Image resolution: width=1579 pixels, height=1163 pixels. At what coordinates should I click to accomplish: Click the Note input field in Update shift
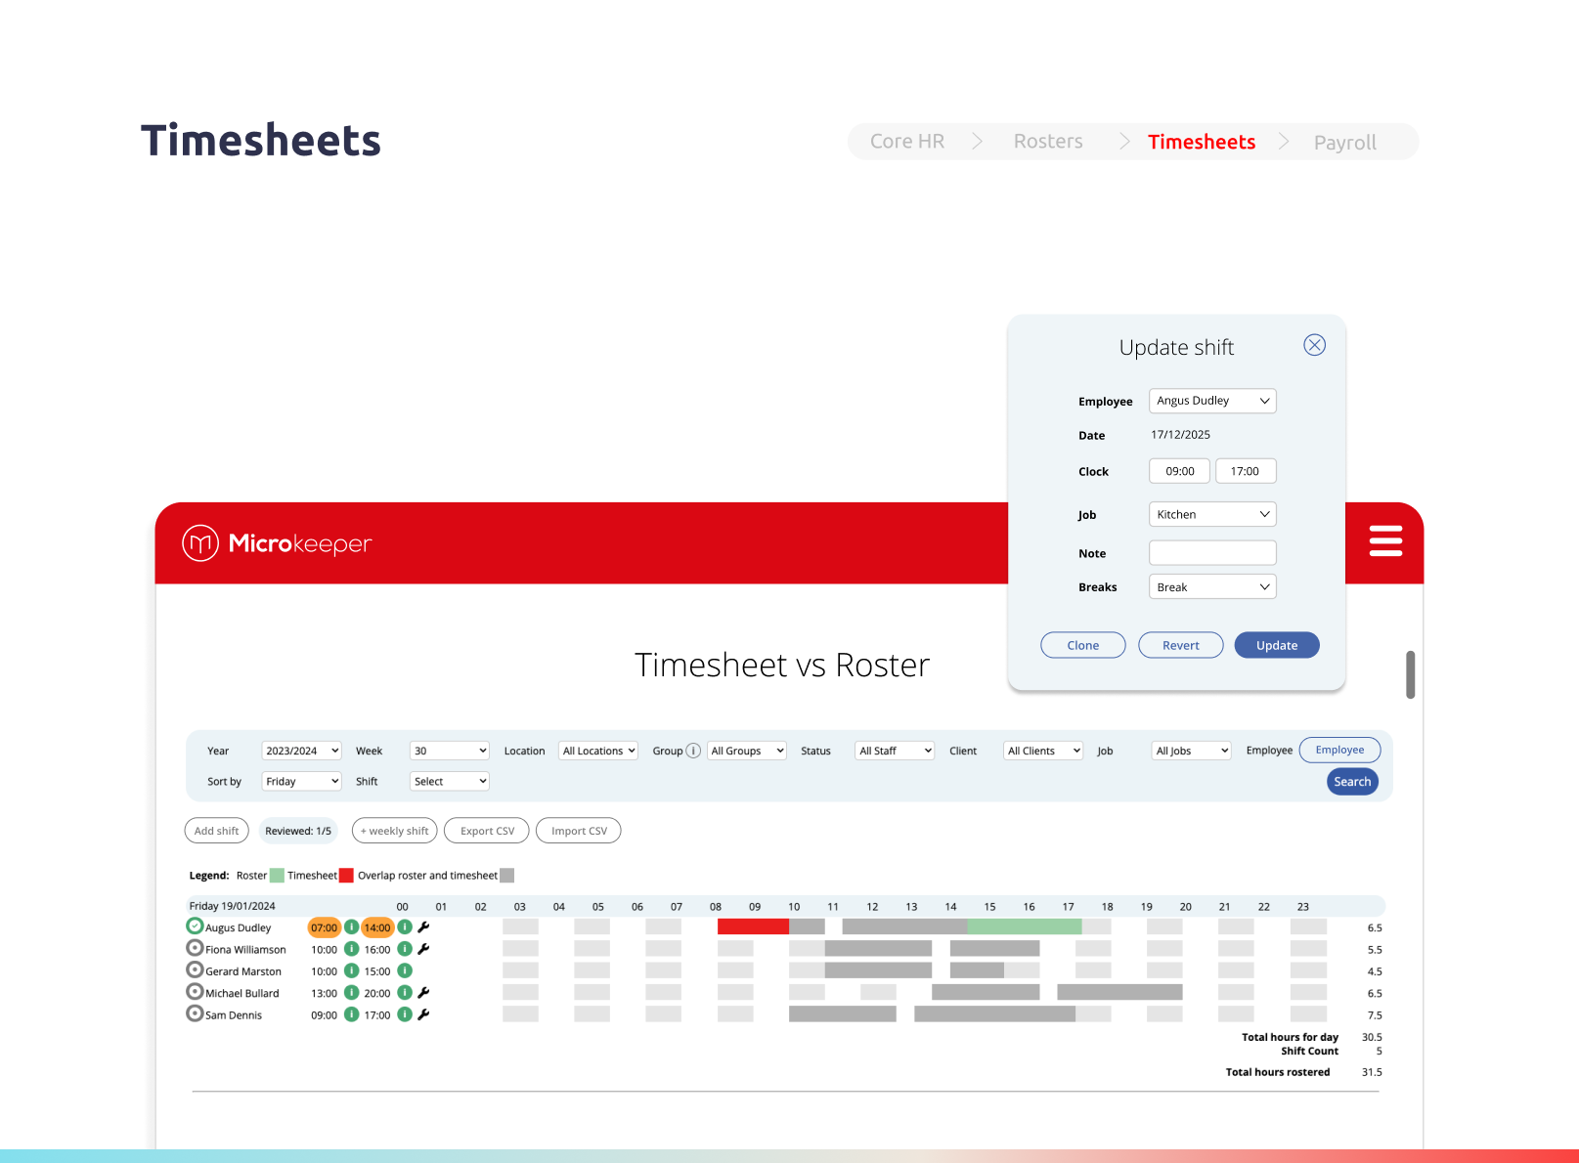(1211, 552)
